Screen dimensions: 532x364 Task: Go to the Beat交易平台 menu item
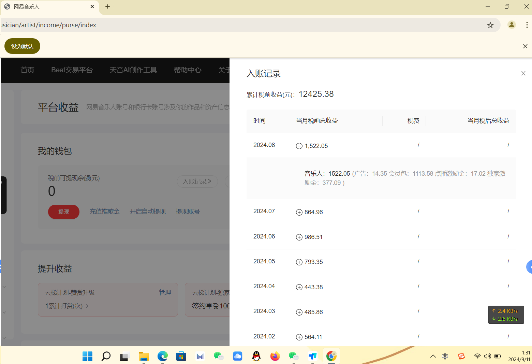72,70
